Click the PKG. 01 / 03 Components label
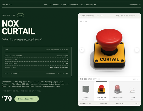 point(127,16)
